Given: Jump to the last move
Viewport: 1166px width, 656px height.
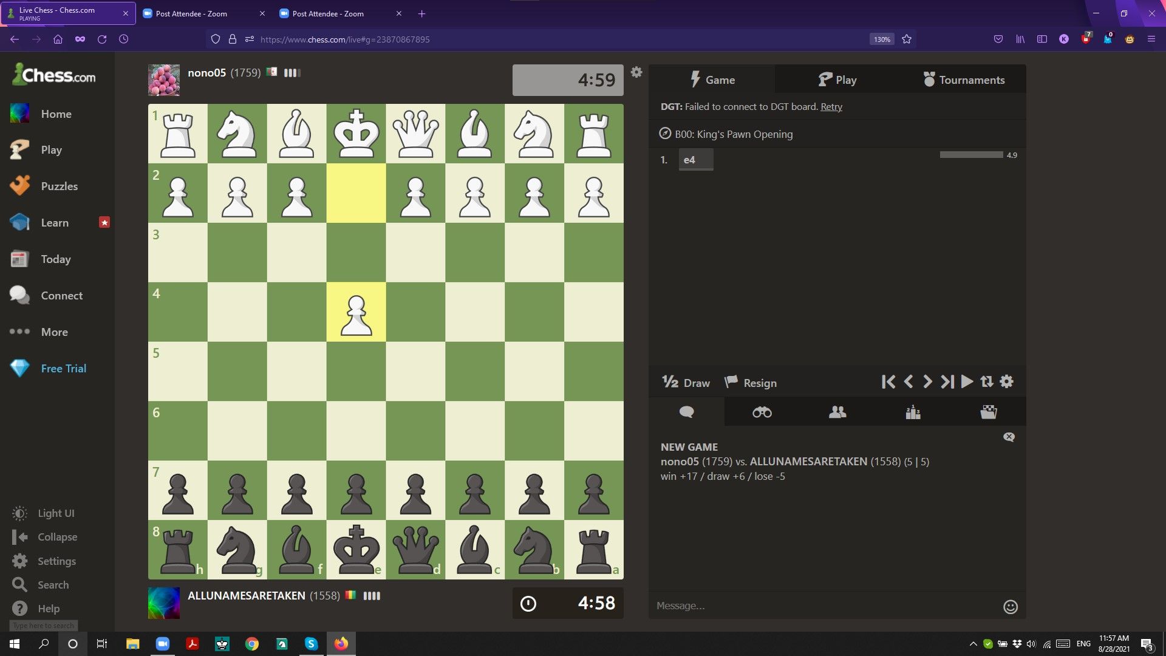Looking at the screenshot, I should (947, 381).
